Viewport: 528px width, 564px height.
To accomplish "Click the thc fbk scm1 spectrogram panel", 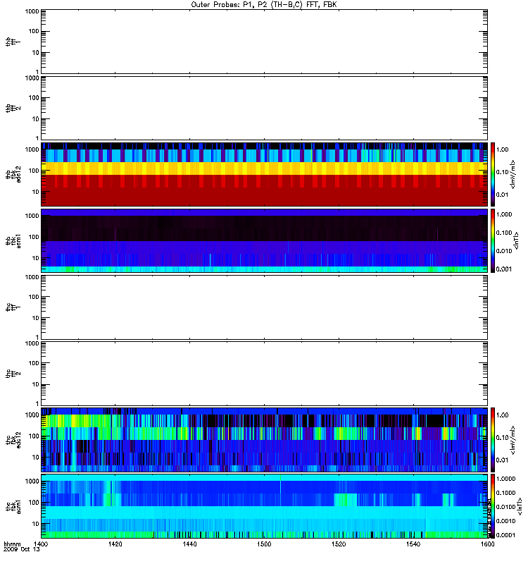I will click(x=264, y=506).
